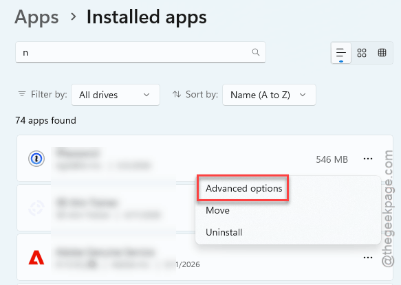The width and height of the screenshot is (401, 285).
Task: Open more options for 546 MB app
Action: click(368, 159)
